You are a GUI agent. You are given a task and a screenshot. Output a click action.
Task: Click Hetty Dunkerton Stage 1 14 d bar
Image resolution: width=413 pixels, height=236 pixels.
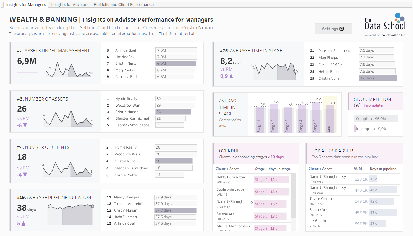pos(271,180)
